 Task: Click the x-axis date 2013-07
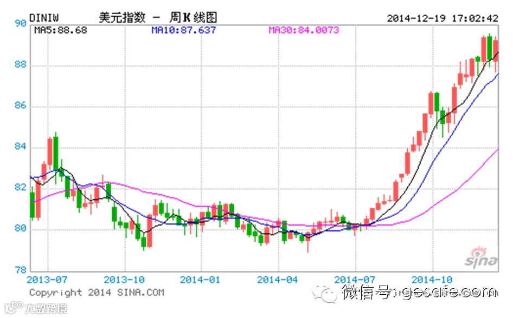tap(47, 280)
